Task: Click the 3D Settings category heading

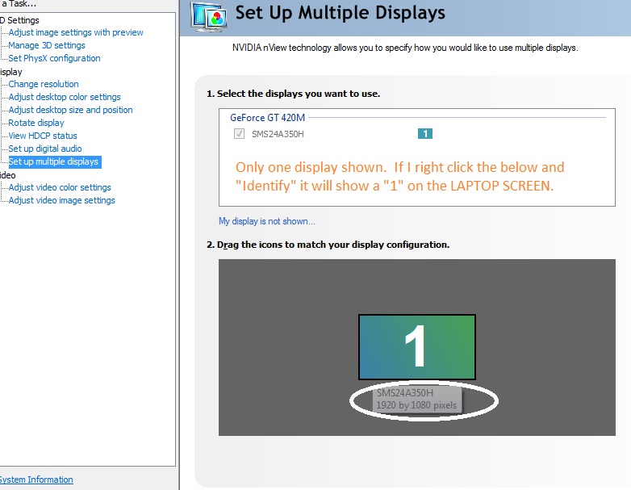Action: (19, 20)
